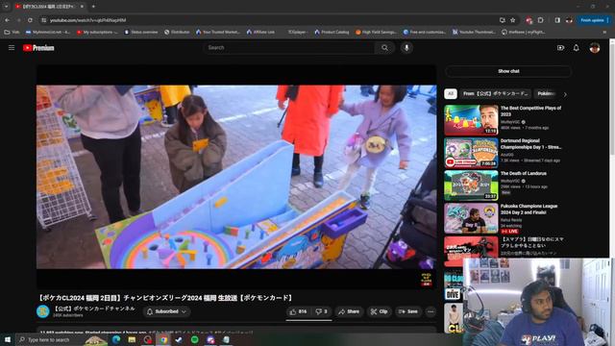This screenshot has width=615, height=346.
Task: Dislike the video with thumbs down
Action: point(322,311)
